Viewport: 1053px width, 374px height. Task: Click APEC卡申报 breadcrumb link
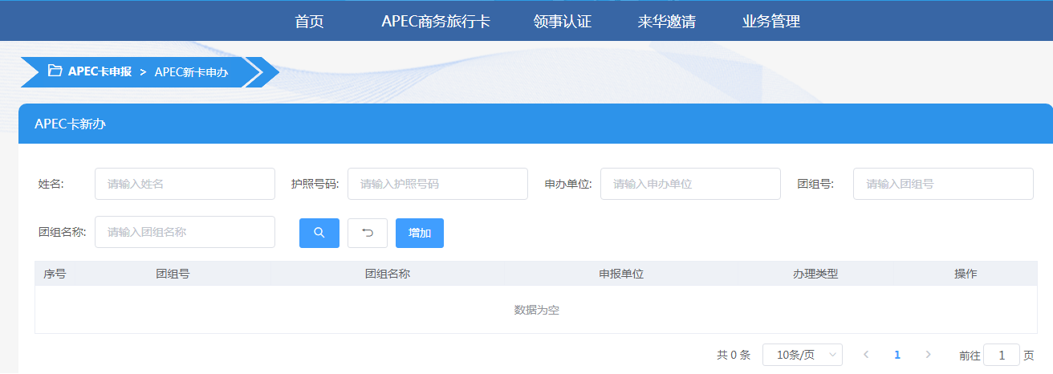100,71
